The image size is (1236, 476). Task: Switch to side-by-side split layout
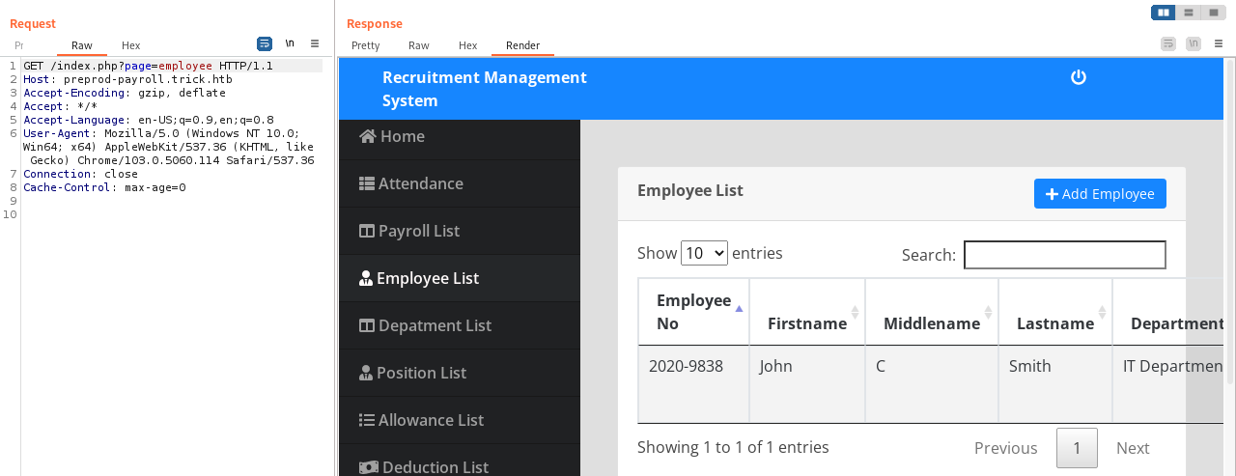1164,13
